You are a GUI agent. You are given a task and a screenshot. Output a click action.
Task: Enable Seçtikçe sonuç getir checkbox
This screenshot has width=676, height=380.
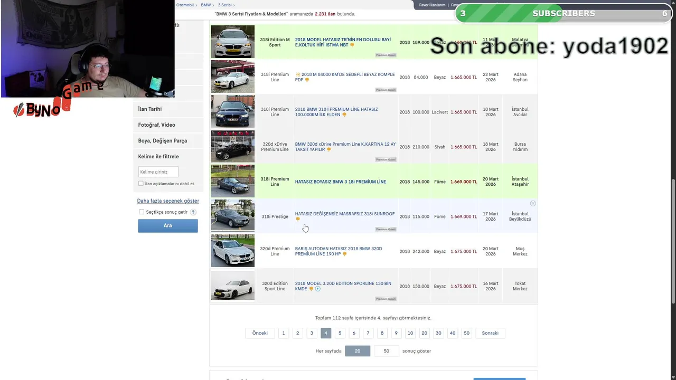[142, 212]
